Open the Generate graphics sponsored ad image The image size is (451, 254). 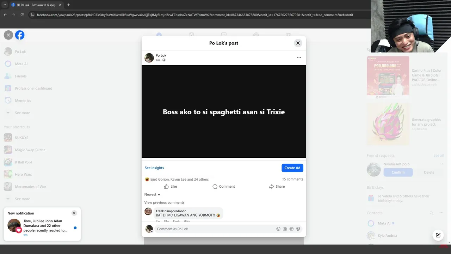(x=388, y=124)
